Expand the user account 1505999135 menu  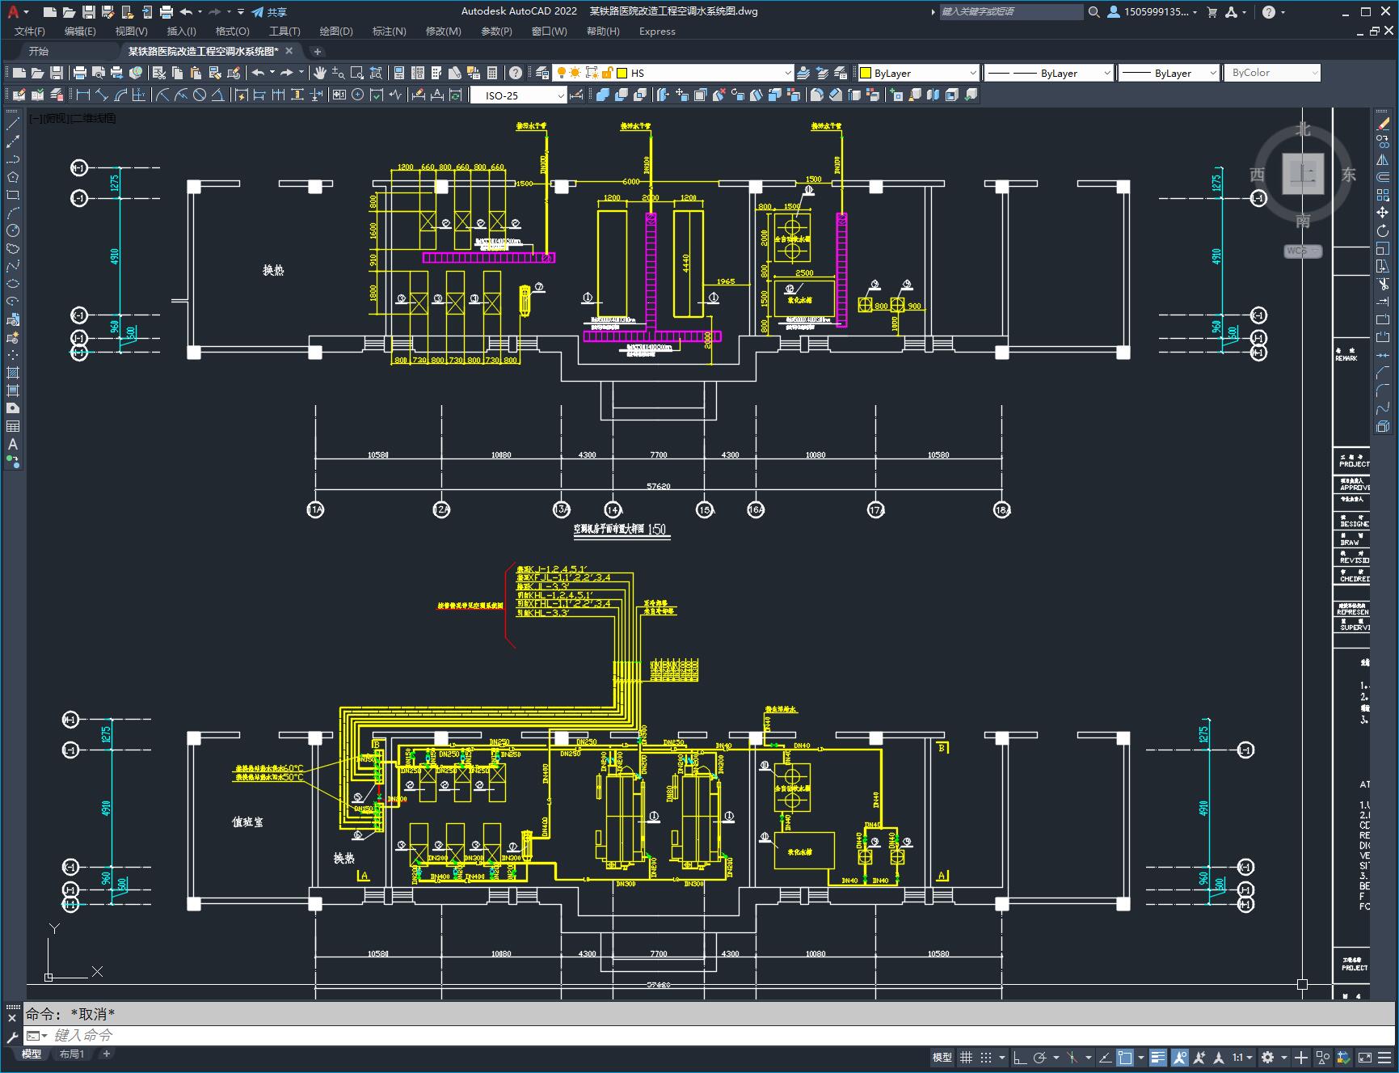[x=1152, y=12]
